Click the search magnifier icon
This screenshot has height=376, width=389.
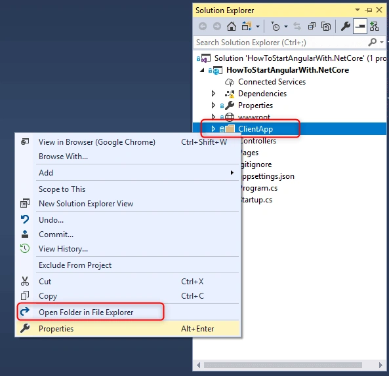[x=373, y=42]
